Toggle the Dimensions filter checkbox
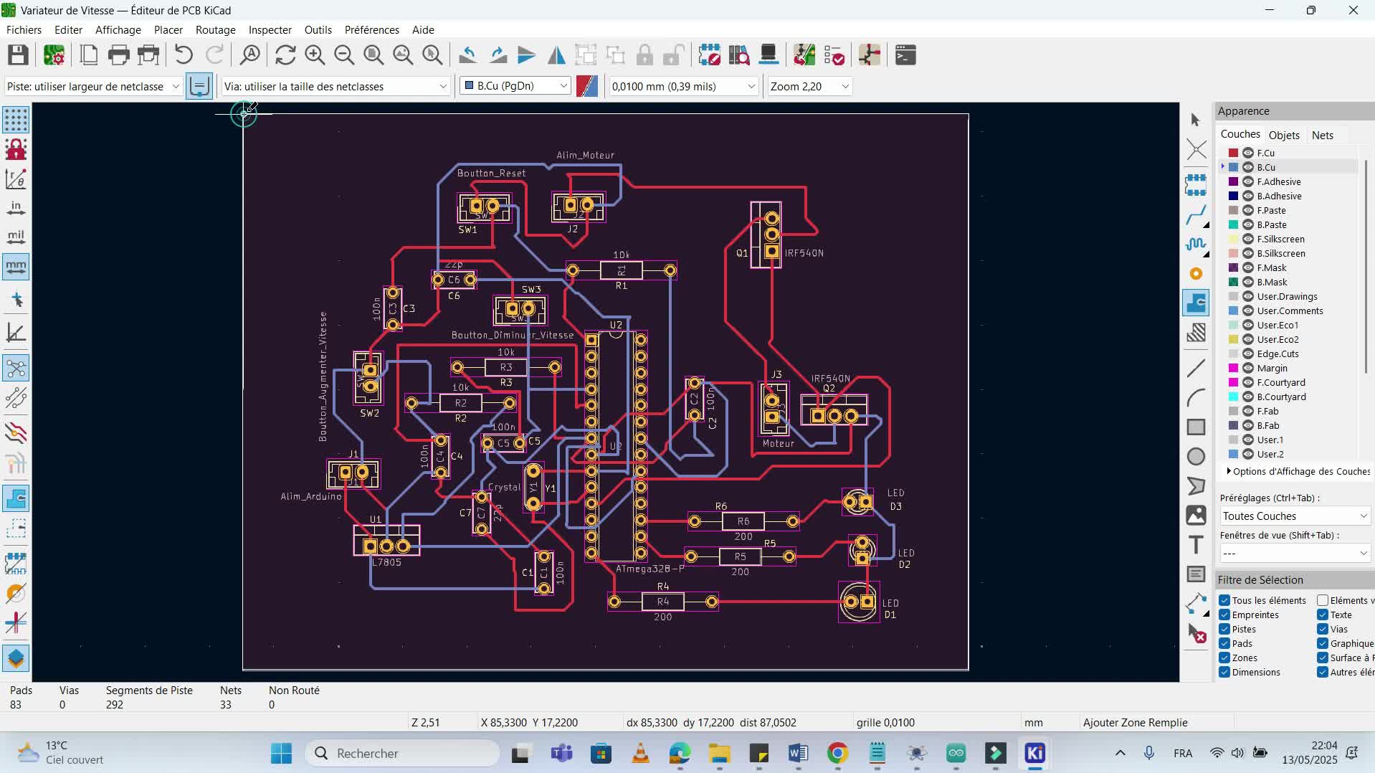The image size is (1375, 773). (x=1224, y=673)
